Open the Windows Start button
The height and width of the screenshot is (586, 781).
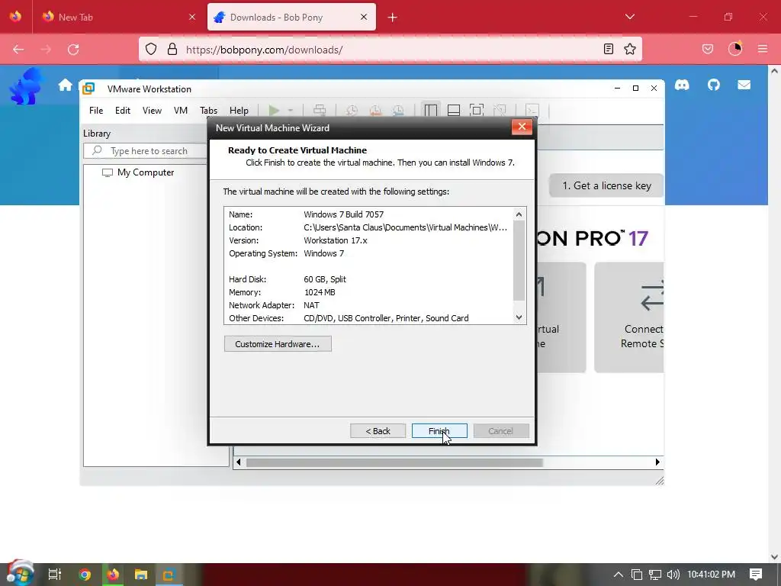click(20, 574)
